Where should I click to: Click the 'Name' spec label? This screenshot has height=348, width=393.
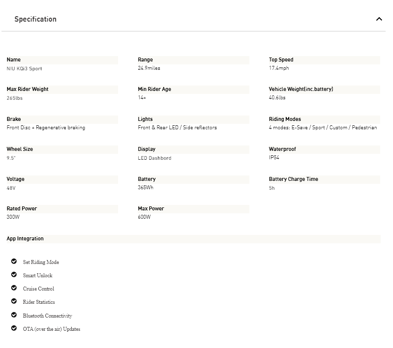point(14,60)
